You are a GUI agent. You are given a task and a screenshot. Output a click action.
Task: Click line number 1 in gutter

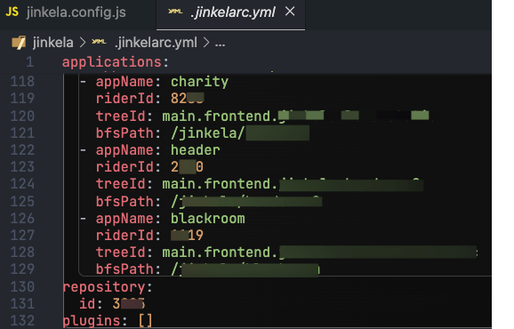pos(30,62)
